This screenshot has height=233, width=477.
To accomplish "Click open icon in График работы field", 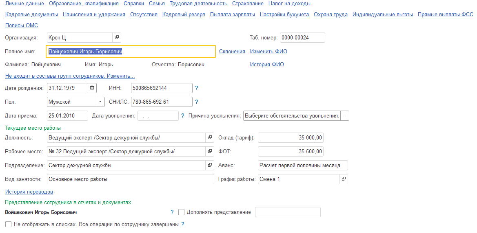I will tap(344, 179).
